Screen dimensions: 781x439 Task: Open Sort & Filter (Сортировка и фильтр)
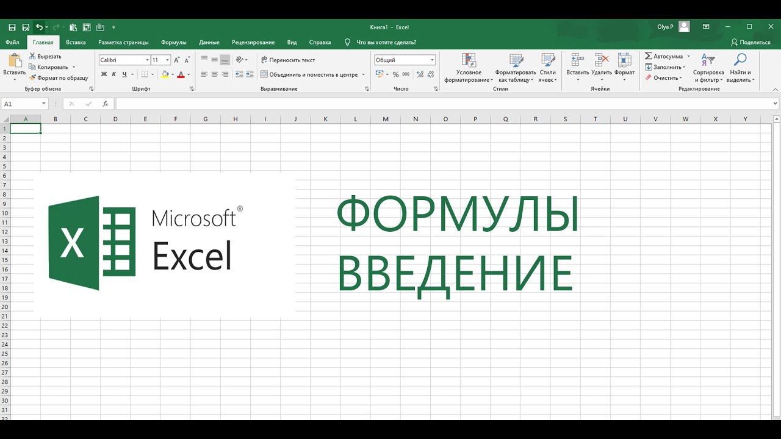(x=708, y=68)
